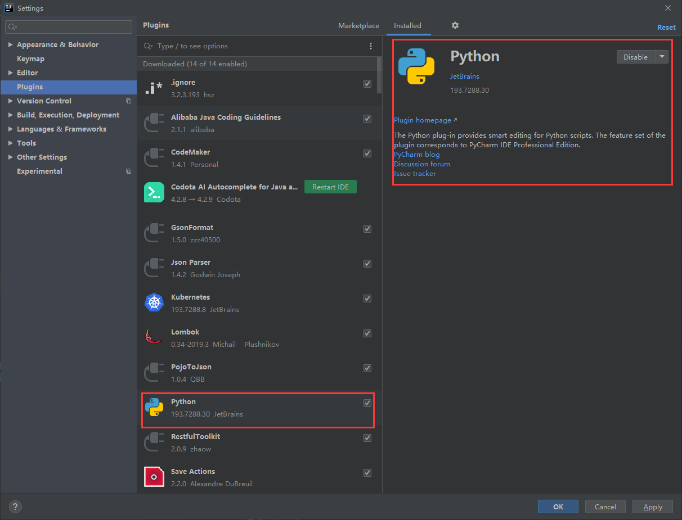
Task: Open the three-dot plugin search options menu
Action: click(370, 46)
